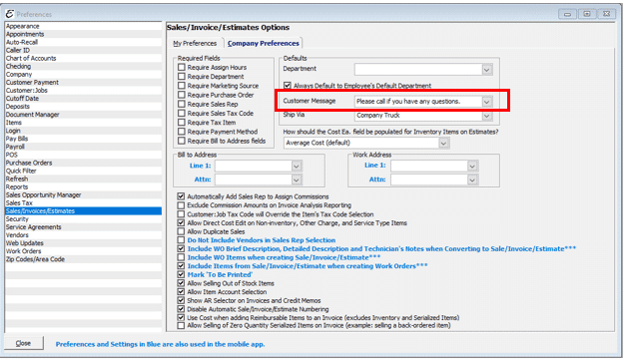Enable Require Purchase Order

182,95
